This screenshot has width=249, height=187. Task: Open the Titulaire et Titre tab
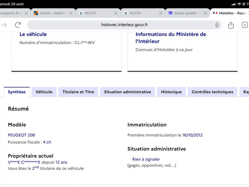coord(78,92)
